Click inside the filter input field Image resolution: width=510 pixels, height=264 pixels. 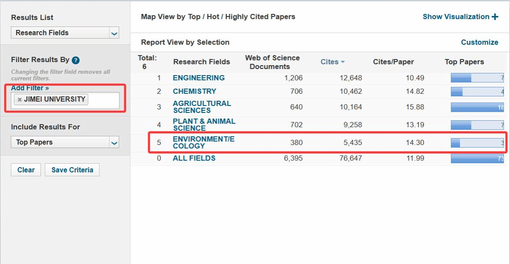(103, 100)
